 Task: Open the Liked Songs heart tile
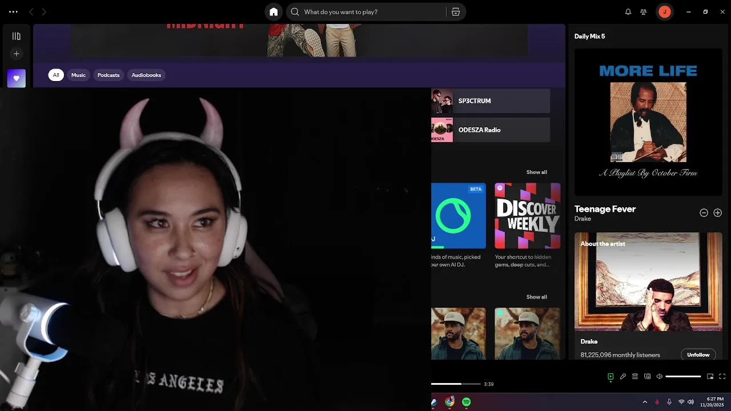[x=17, y=78]
